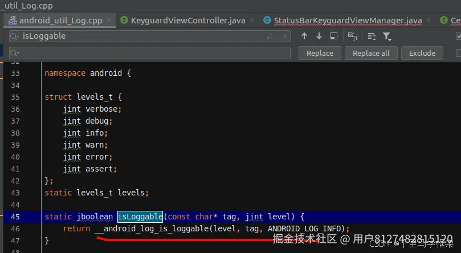The width and height of the screenshot is (461, 253).
Task: Click the C++ file icon on android_util_Log.cpp tab
Action: tap(13, 21)
